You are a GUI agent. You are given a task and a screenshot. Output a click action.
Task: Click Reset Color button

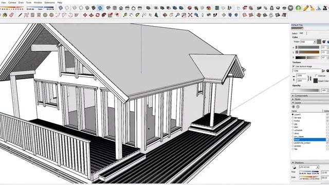tap(315, 81)
